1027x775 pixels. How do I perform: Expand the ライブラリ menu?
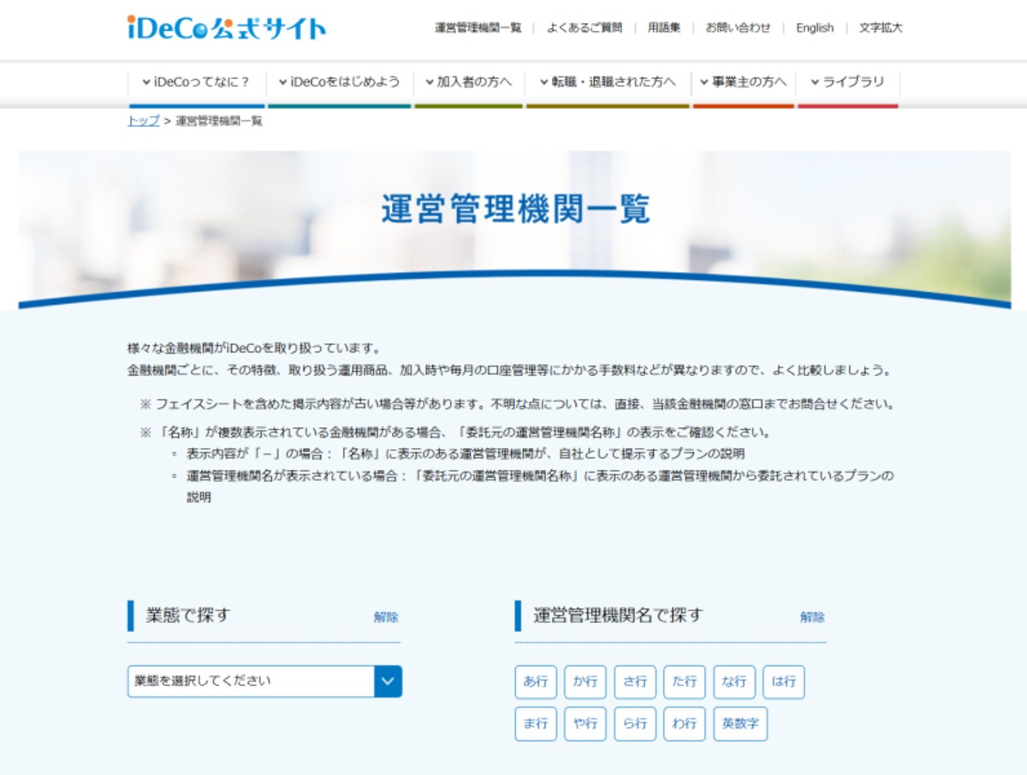(847, 83)
